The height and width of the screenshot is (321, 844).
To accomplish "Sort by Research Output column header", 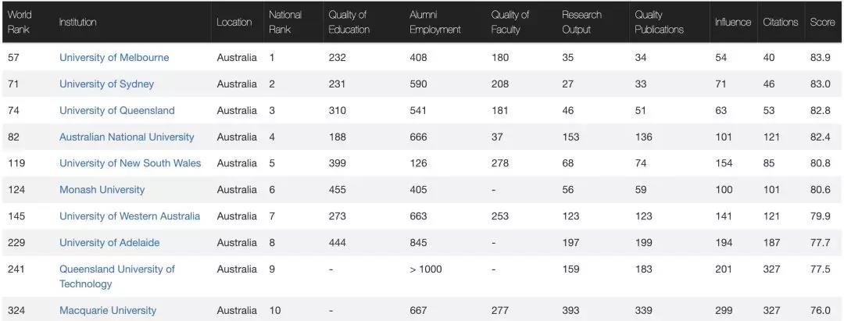I will tap(582, 22).
